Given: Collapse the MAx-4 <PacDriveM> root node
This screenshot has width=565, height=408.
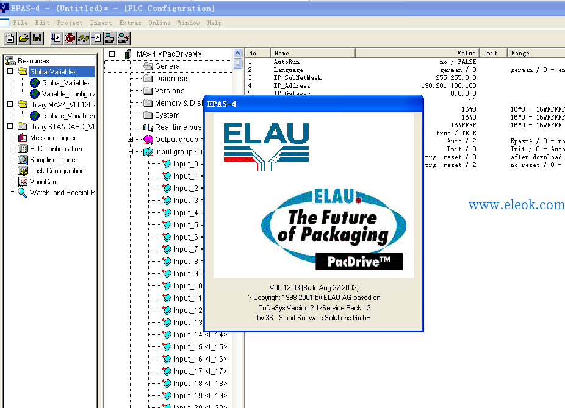Looking at the screenshot, I should [x=112, y=54].
